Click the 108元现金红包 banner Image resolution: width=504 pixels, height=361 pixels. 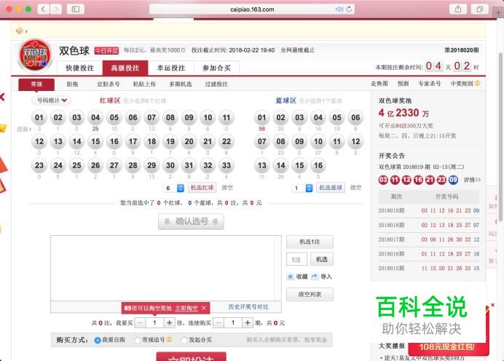[446, 347]
